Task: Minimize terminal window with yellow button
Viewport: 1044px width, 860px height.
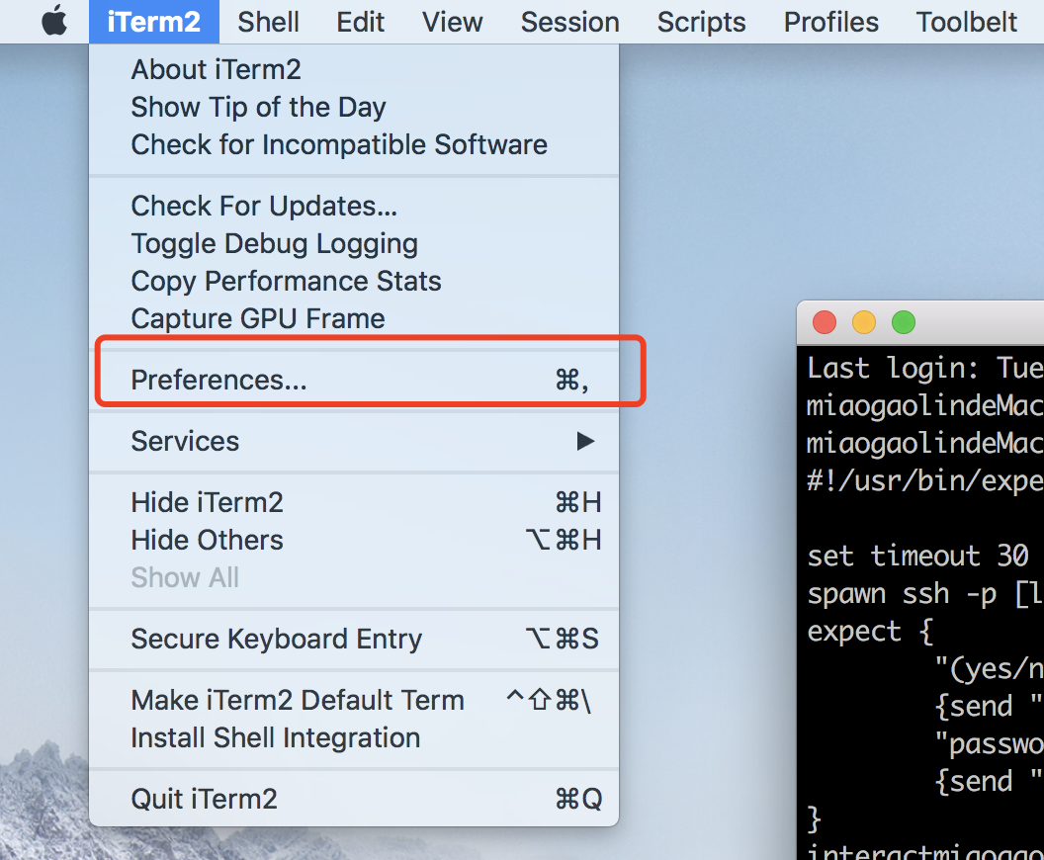Action: [x=863, y=322]
